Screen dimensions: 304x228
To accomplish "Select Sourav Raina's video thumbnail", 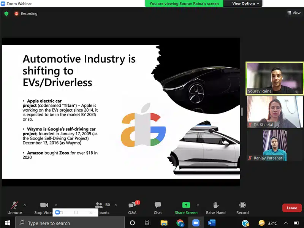I will pyautogui.click(x=275, y=78).
